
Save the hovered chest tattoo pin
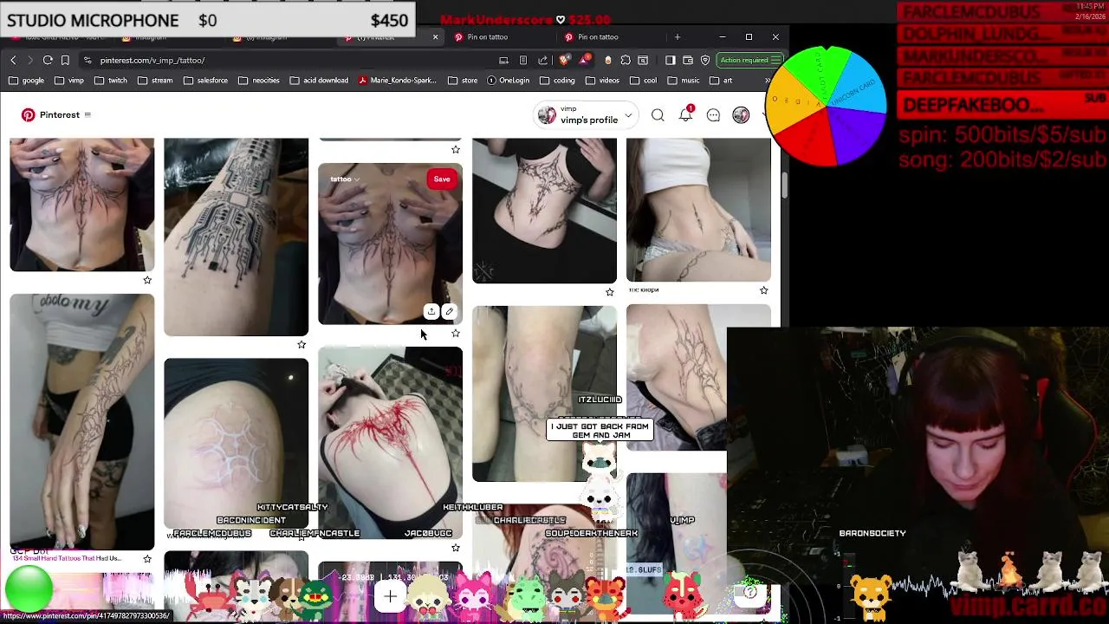(442, 179)
